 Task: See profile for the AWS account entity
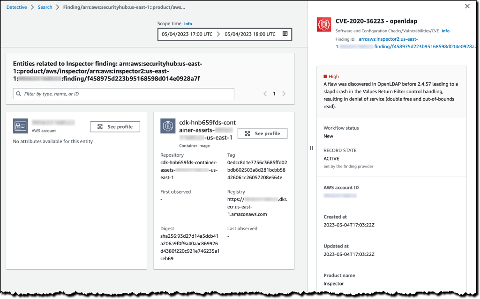[x=115, y=126]
